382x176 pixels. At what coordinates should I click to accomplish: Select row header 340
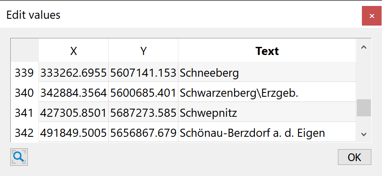24,93
